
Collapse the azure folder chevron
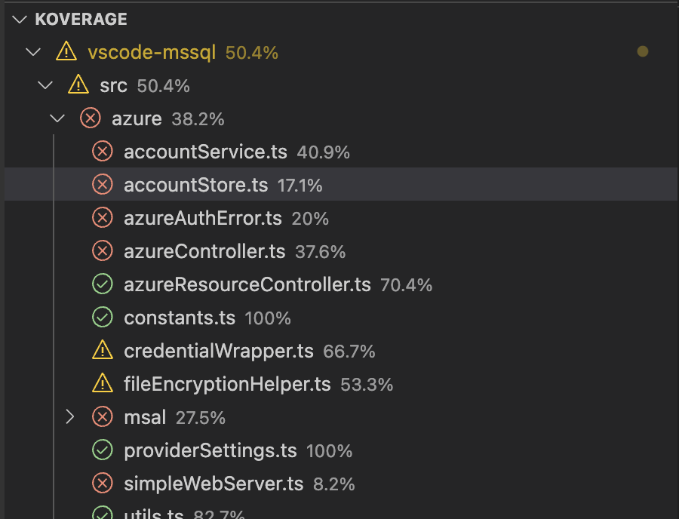57,118
